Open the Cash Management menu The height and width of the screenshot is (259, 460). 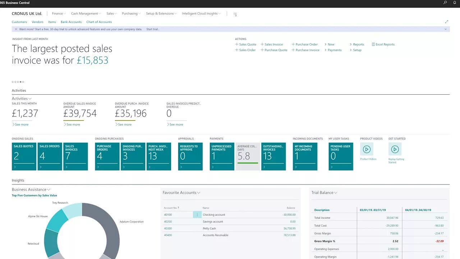click(x=86, y=14)
